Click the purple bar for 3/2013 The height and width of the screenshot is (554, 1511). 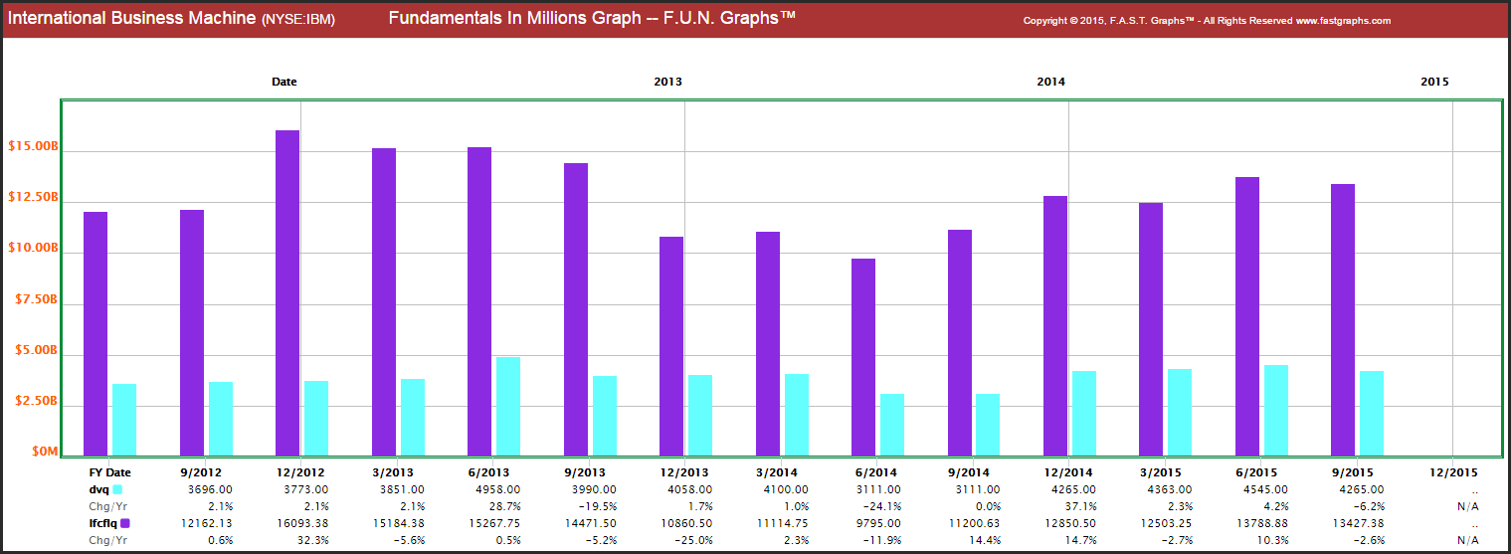tap(384, 301)
